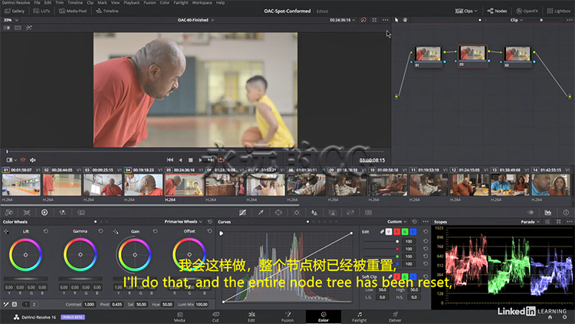This screenshot has height=324, width=575.
Task: Open the Tracker palette
Action: tap(297, 213)
